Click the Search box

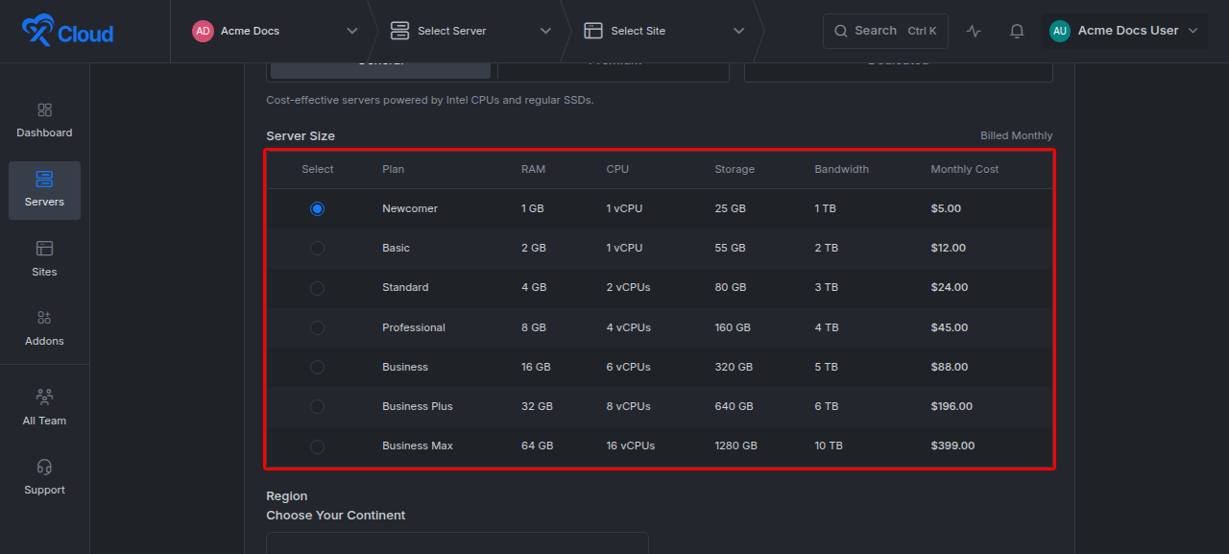(885, 31)
